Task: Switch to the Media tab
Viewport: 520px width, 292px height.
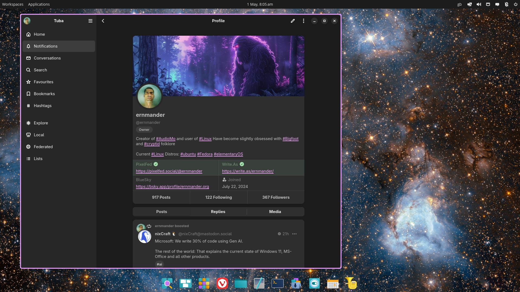Action: (x=275, y=212)
